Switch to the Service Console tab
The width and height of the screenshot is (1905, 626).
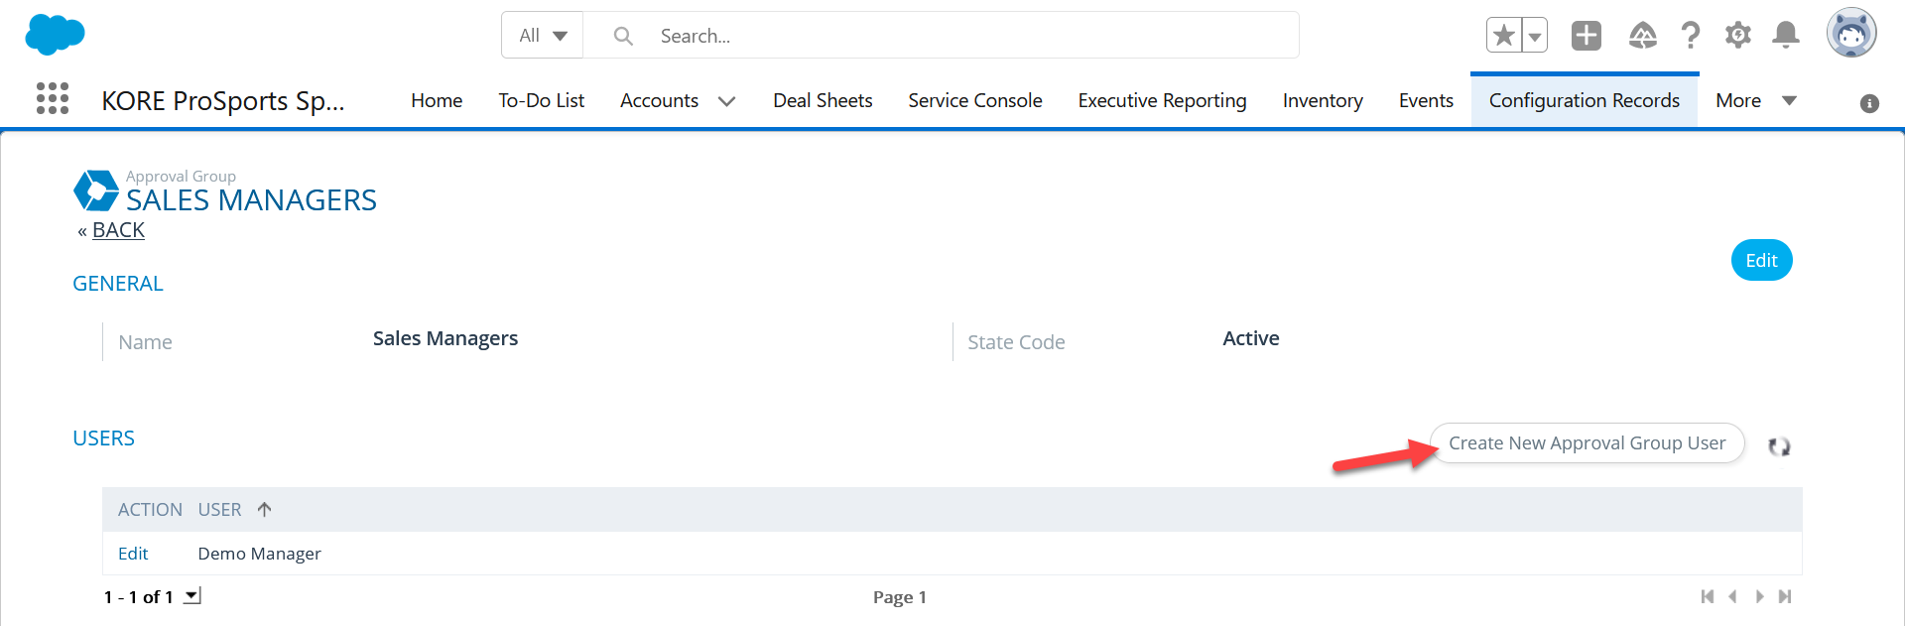[975, 100]
